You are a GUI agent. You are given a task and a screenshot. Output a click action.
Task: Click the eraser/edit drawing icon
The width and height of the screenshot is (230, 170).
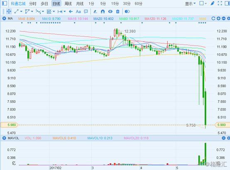(x=95, y=12)
